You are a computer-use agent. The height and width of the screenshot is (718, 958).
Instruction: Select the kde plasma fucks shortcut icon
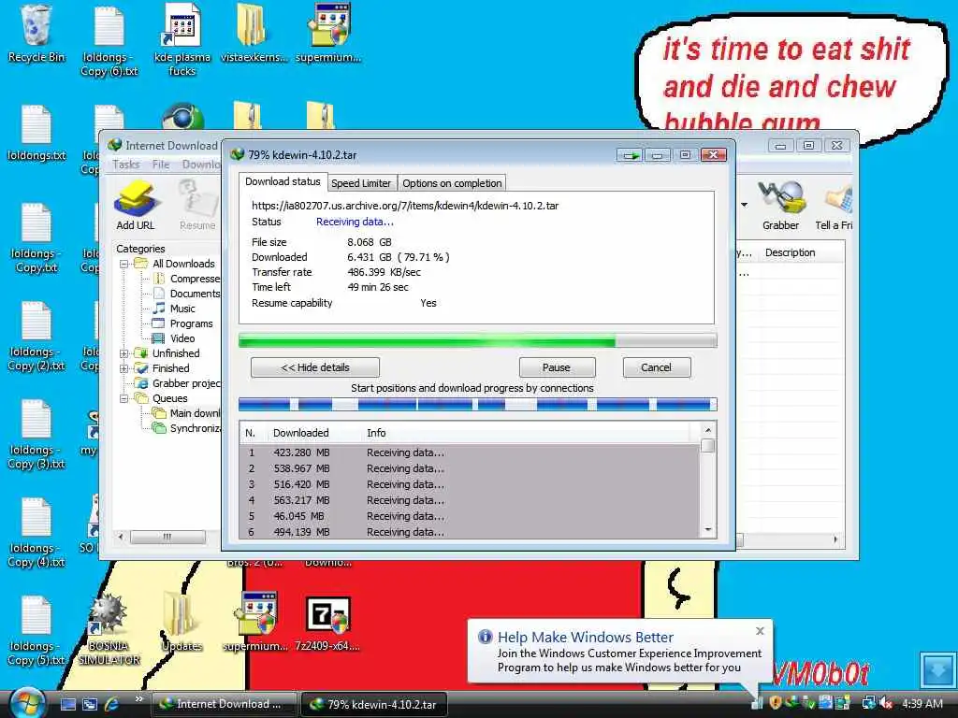tap(182, 40)
